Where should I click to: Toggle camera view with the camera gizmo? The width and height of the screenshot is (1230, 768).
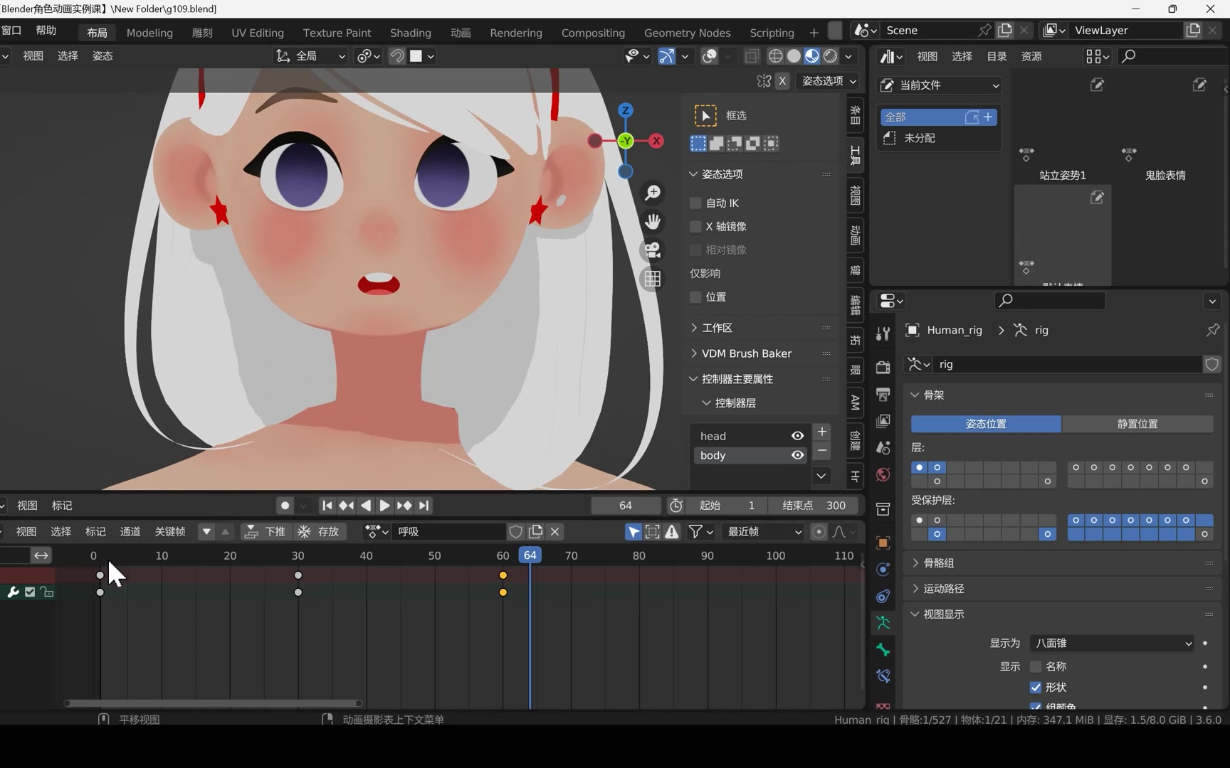click(652, 250)
